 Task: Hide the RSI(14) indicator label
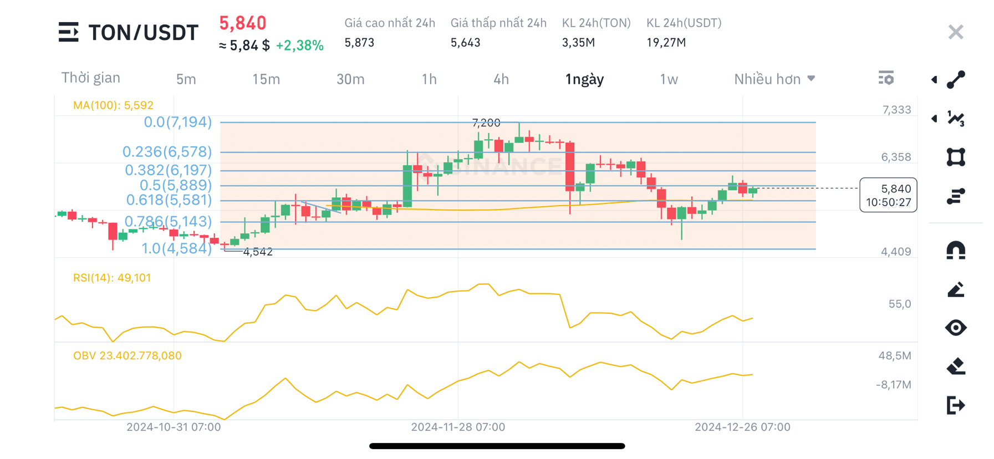click(112, 277)
